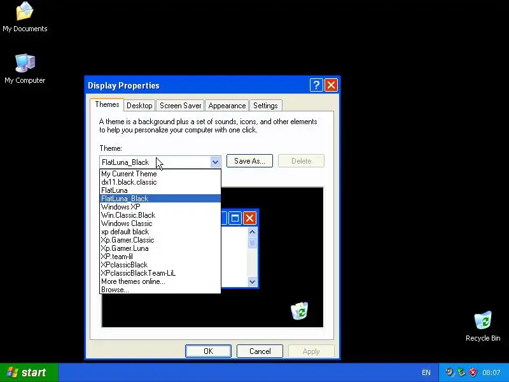Click the taskbar clock showing 08:07
Viewport: 509px width, 382px height.
pyautogui.click(x=491, y=372)
